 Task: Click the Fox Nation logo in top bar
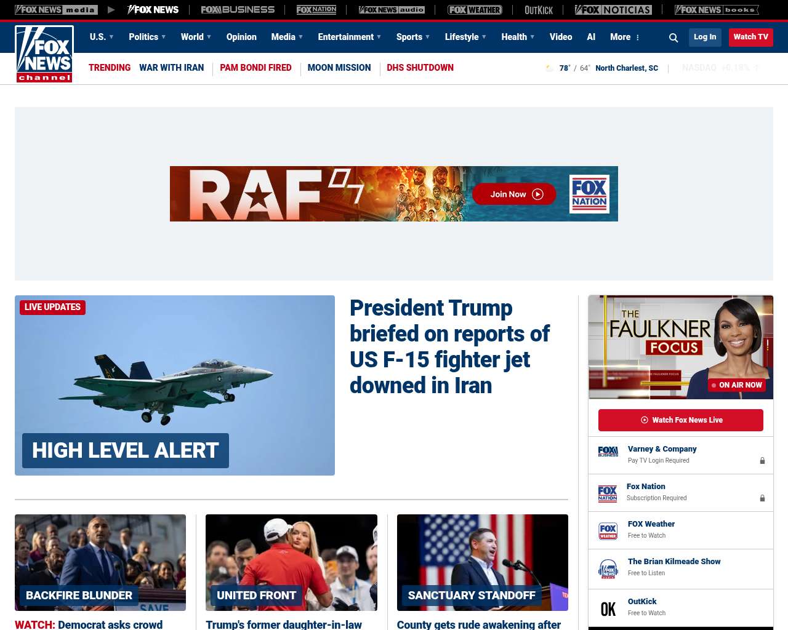click(316, 10)
